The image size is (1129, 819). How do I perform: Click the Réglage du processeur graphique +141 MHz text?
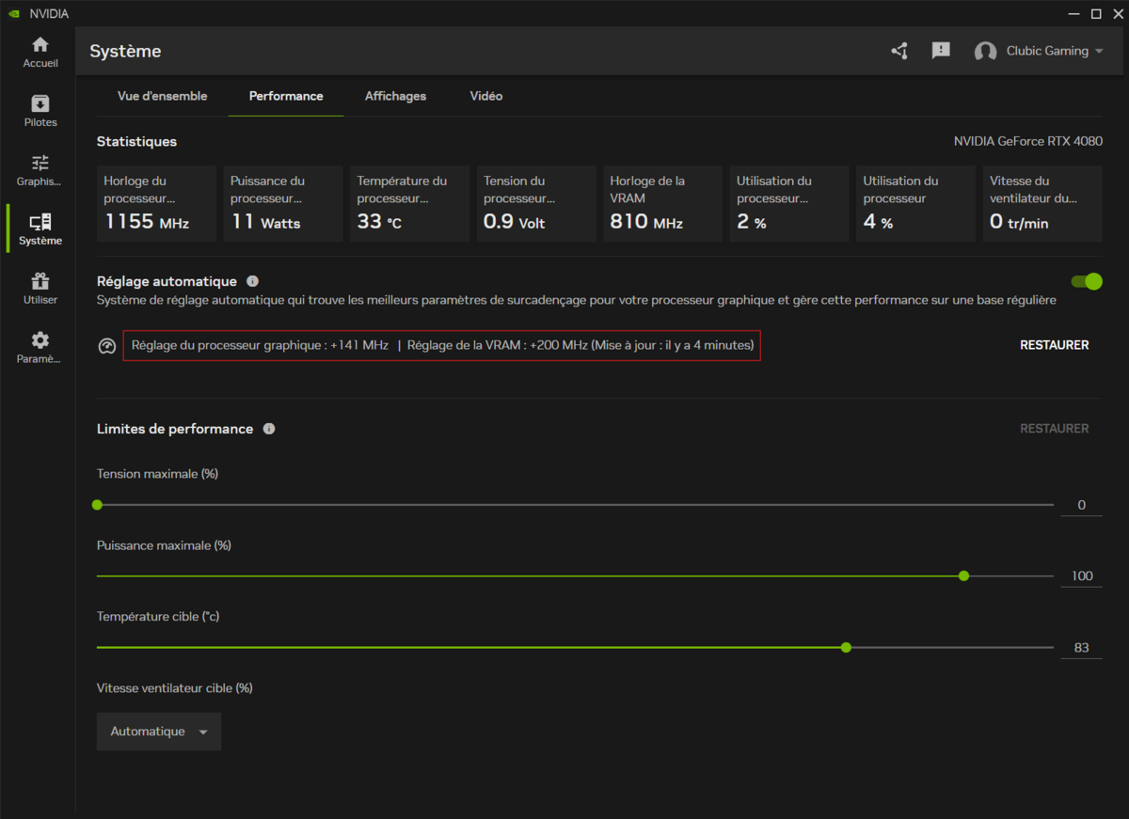click(260, 345)
